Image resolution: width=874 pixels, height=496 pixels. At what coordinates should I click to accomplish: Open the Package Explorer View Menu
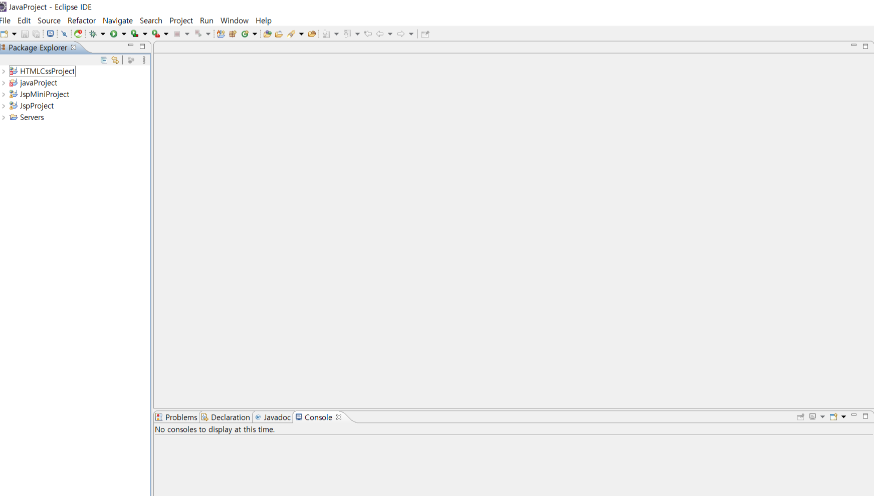(144, 60)
